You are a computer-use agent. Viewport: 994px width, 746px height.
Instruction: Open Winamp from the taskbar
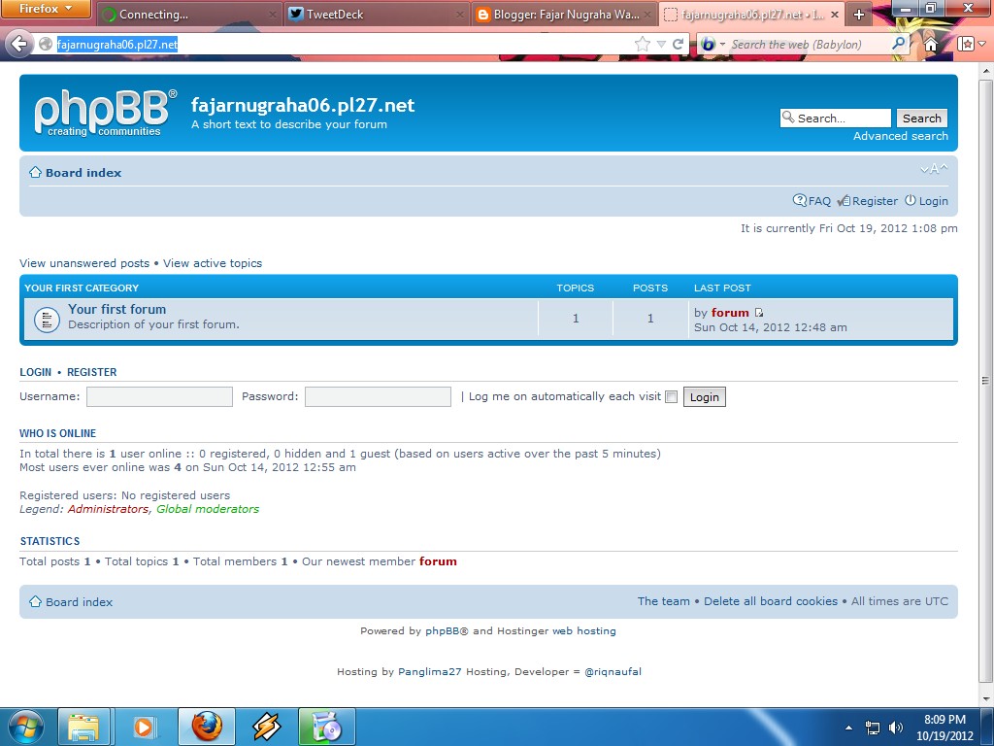(266, 727)
